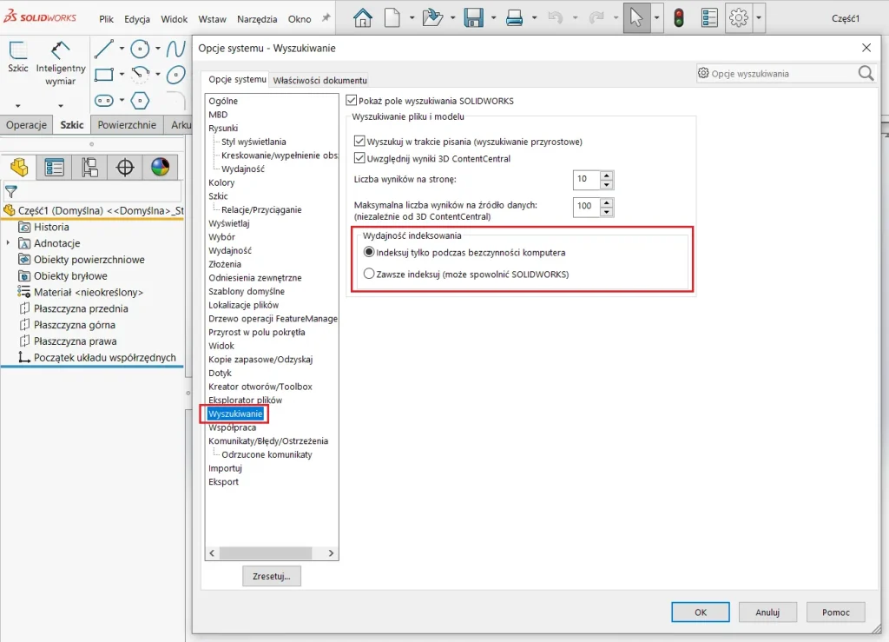Toggle Wyszukuj w trakcie pisania checkbox

[x=359, y=142]
